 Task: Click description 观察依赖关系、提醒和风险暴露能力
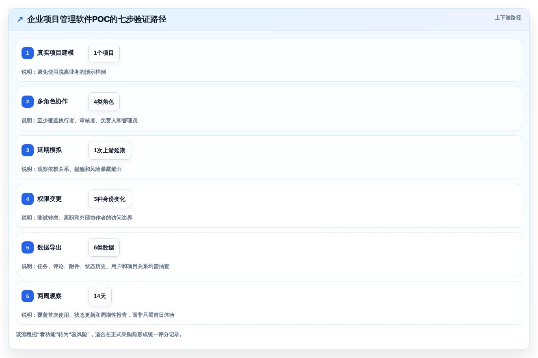coord(71,169)
